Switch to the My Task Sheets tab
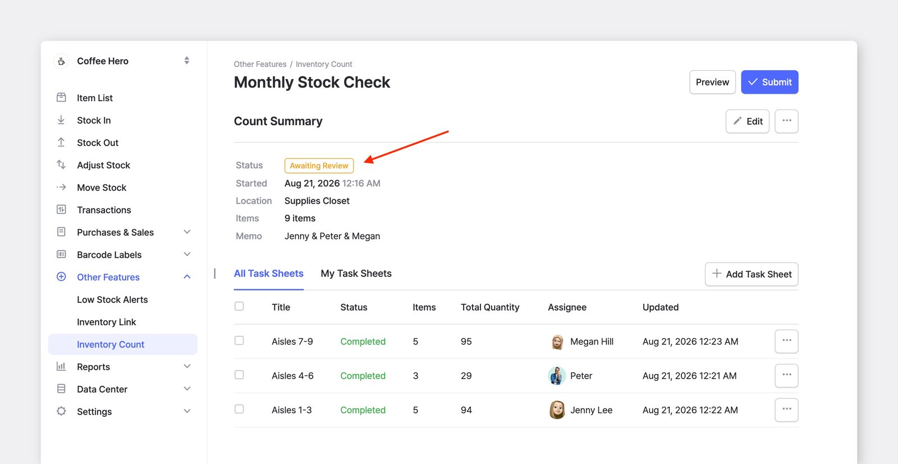Image resolution: width=898 pixels, height=464 pixels. [356, 274]
